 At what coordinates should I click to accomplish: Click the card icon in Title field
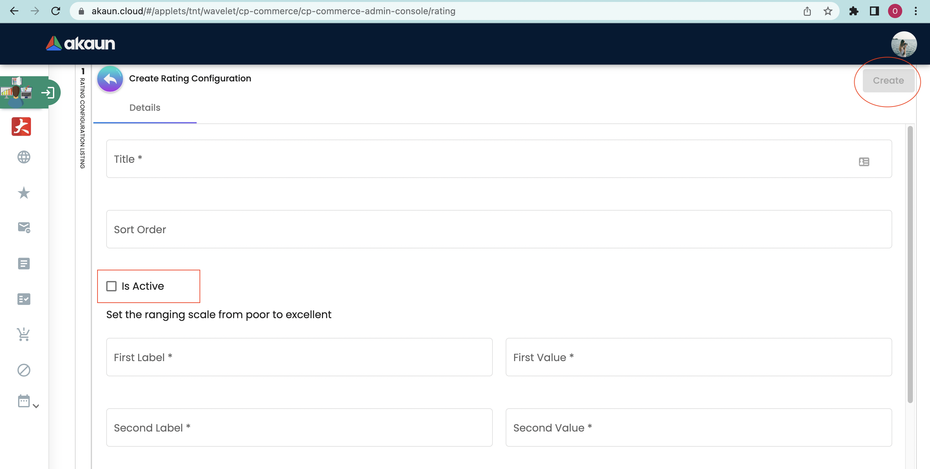(x=863, y=162)
